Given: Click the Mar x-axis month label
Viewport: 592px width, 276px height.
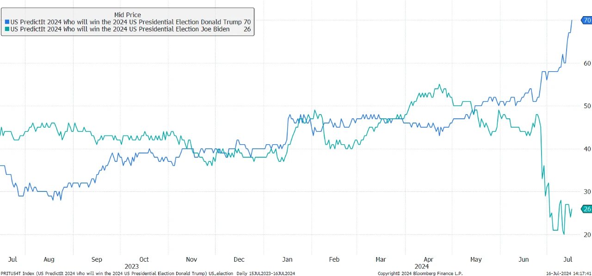Looking at the screenshot, I should click(381, 259).
